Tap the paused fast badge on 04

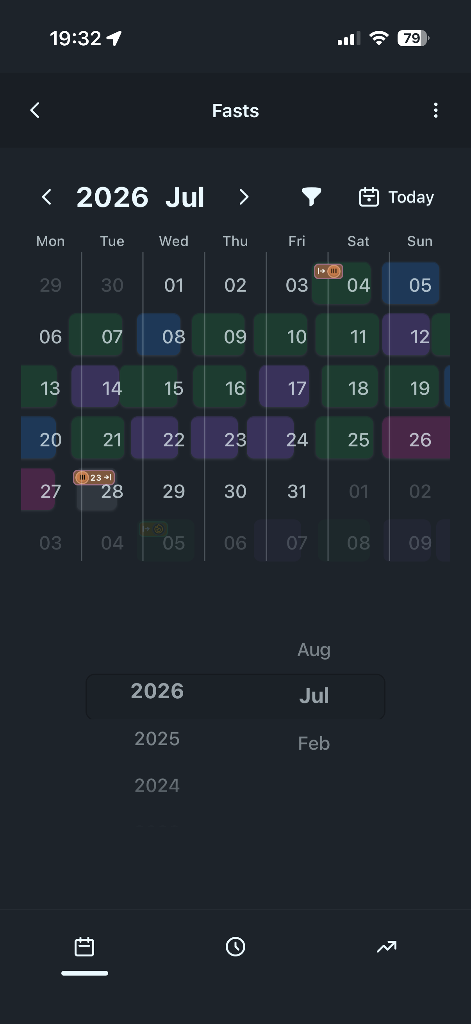(x=328, y=271)
